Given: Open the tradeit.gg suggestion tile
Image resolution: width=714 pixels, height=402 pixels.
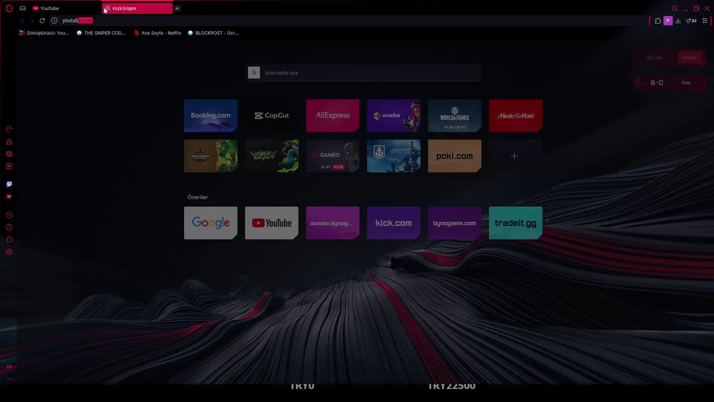Looking at the screenshot, I should 515,223.
